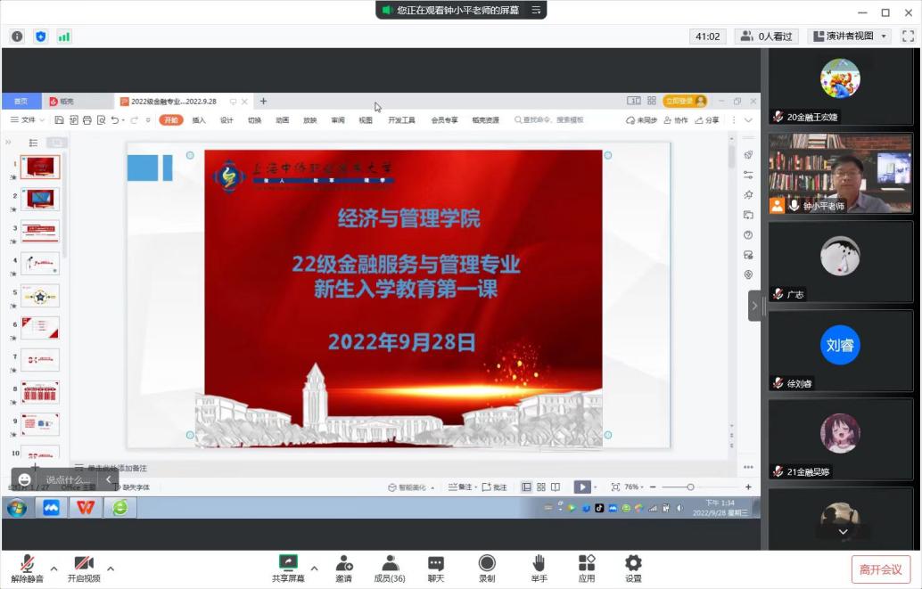Screen dimensions: 922x589
Task: Expand the arrow next to 共享屏幕
Action: (314, 568)
